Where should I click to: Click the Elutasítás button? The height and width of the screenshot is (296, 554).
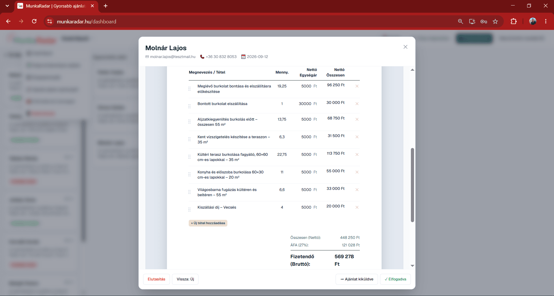coord(156,279)
